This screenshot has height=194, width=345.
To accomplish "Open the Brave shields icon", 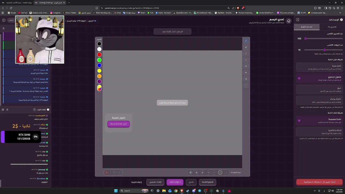I will pyautogui.click(x=238, y=8).
